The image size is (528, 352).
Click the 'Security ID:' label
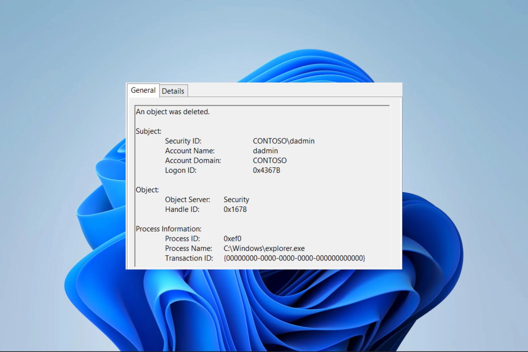point(183,141)
